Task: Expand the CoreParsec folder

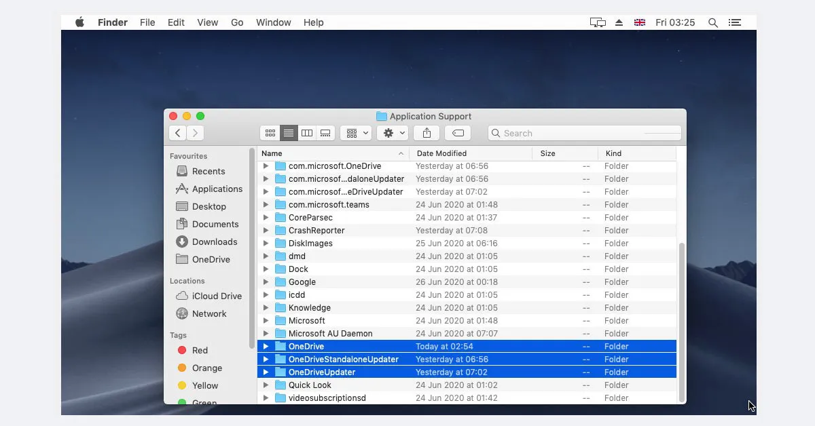Action: coord(266,218)
